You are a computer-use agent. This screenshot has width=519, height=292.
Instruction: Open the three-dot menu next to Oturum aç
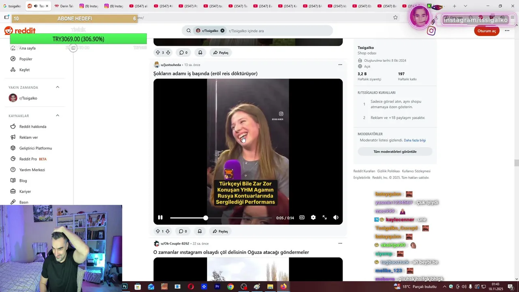[507, 31]
